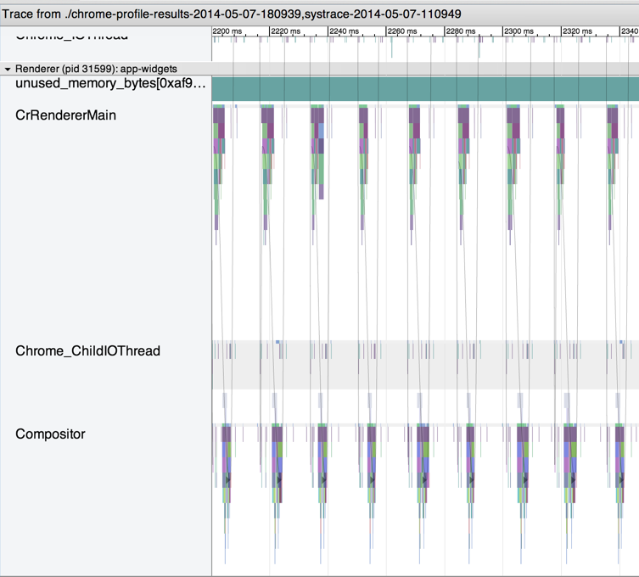Click the 2280 ms time marker
This screenshot has width=639, height=577.
[x=460, y=31]
